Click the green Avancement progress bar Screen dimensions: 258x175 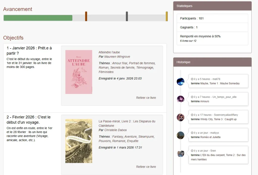[38, 18]
